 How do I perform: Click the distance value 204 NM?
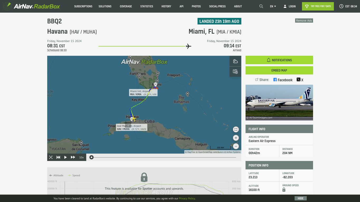tap(287, 153)
